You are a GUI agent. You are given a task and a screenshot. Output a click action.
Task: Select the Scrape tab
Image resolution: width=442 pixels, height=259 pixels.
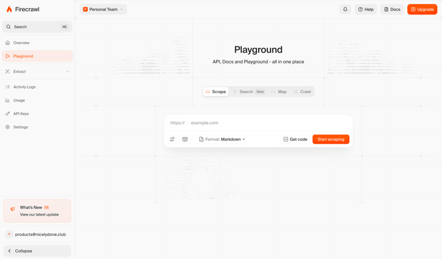(x=215, y=91)
